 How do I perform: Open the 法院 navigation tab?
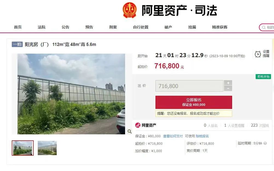pyautogui.click(x=42, y=27)
